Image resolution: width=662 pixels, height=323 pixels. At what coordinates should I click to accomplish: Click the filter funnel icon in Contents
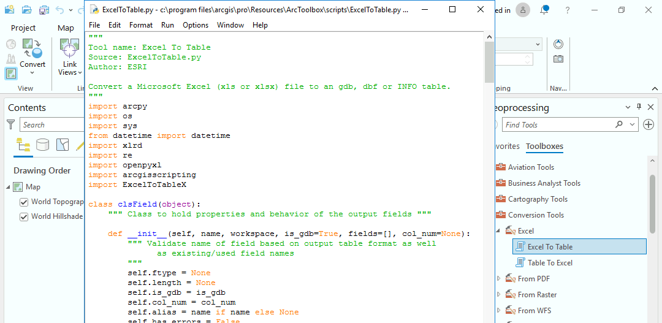pos(11,124)
